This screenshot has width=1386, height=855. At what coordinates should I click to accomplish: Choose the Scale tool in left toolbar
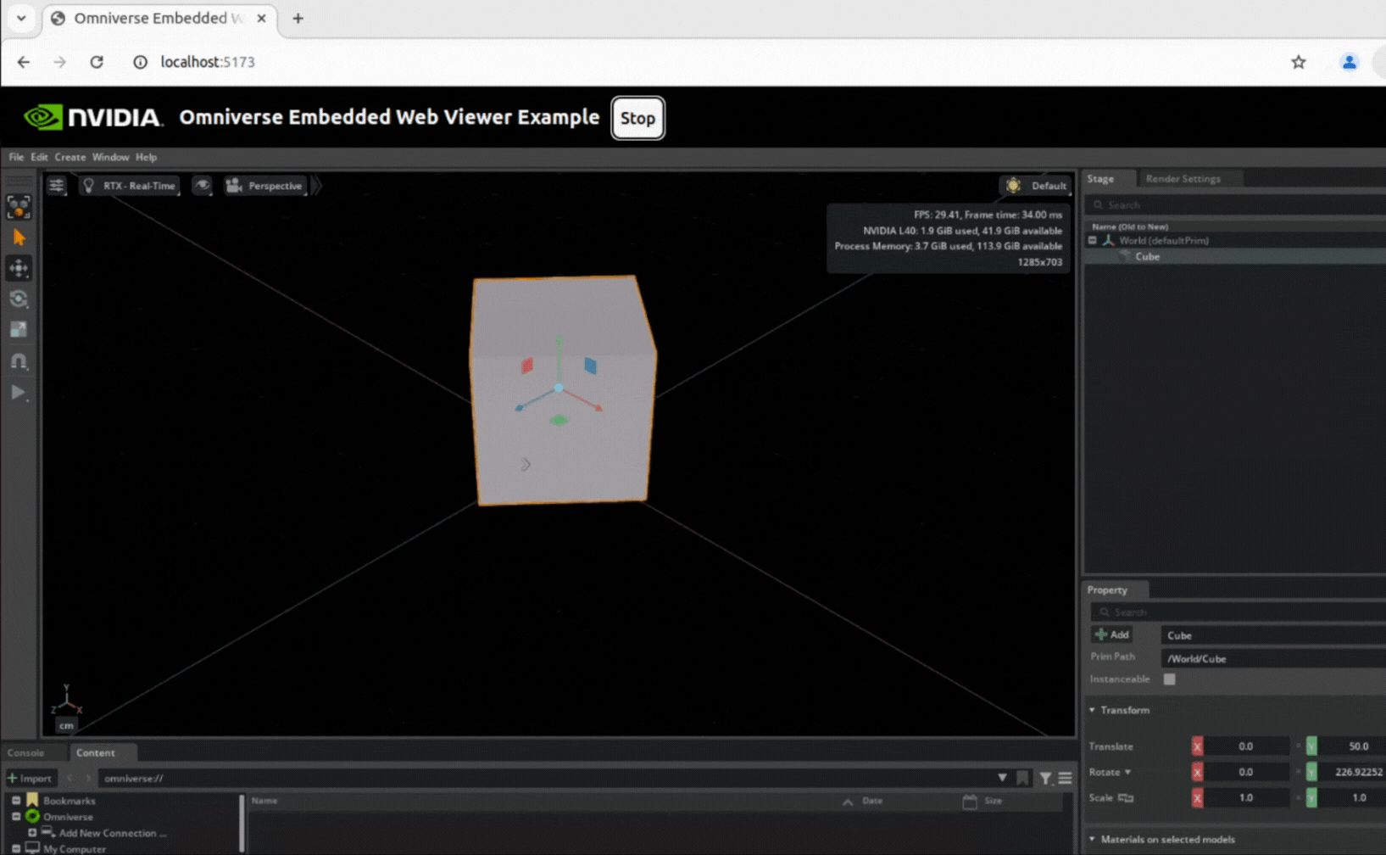19,330
